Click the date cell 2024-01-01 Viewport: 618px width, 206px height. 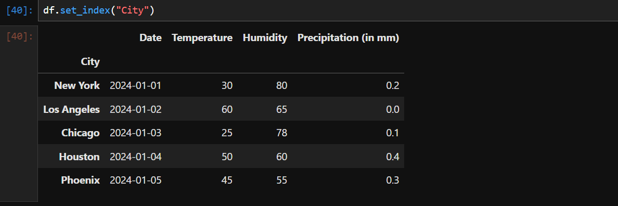(136, 85)
